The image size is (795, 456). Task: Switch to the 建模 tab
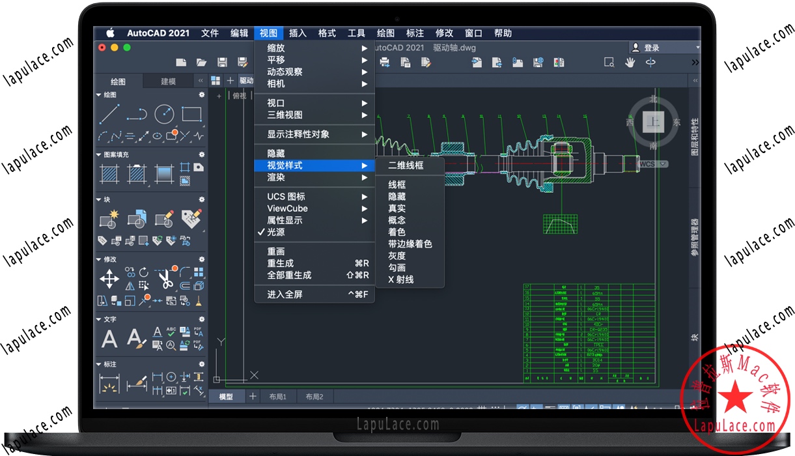[168, 81]
